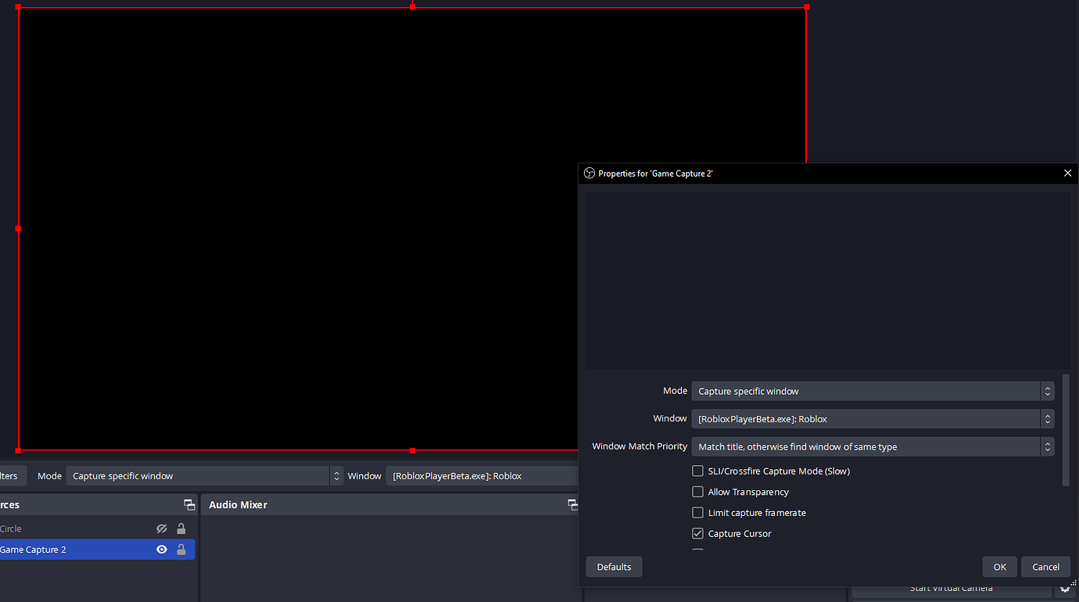The width and height of the screenshot is (1079, 602).
Task: Lock the Game Capture 2 source
Action: pyautogui.click(x=181, y=549)
